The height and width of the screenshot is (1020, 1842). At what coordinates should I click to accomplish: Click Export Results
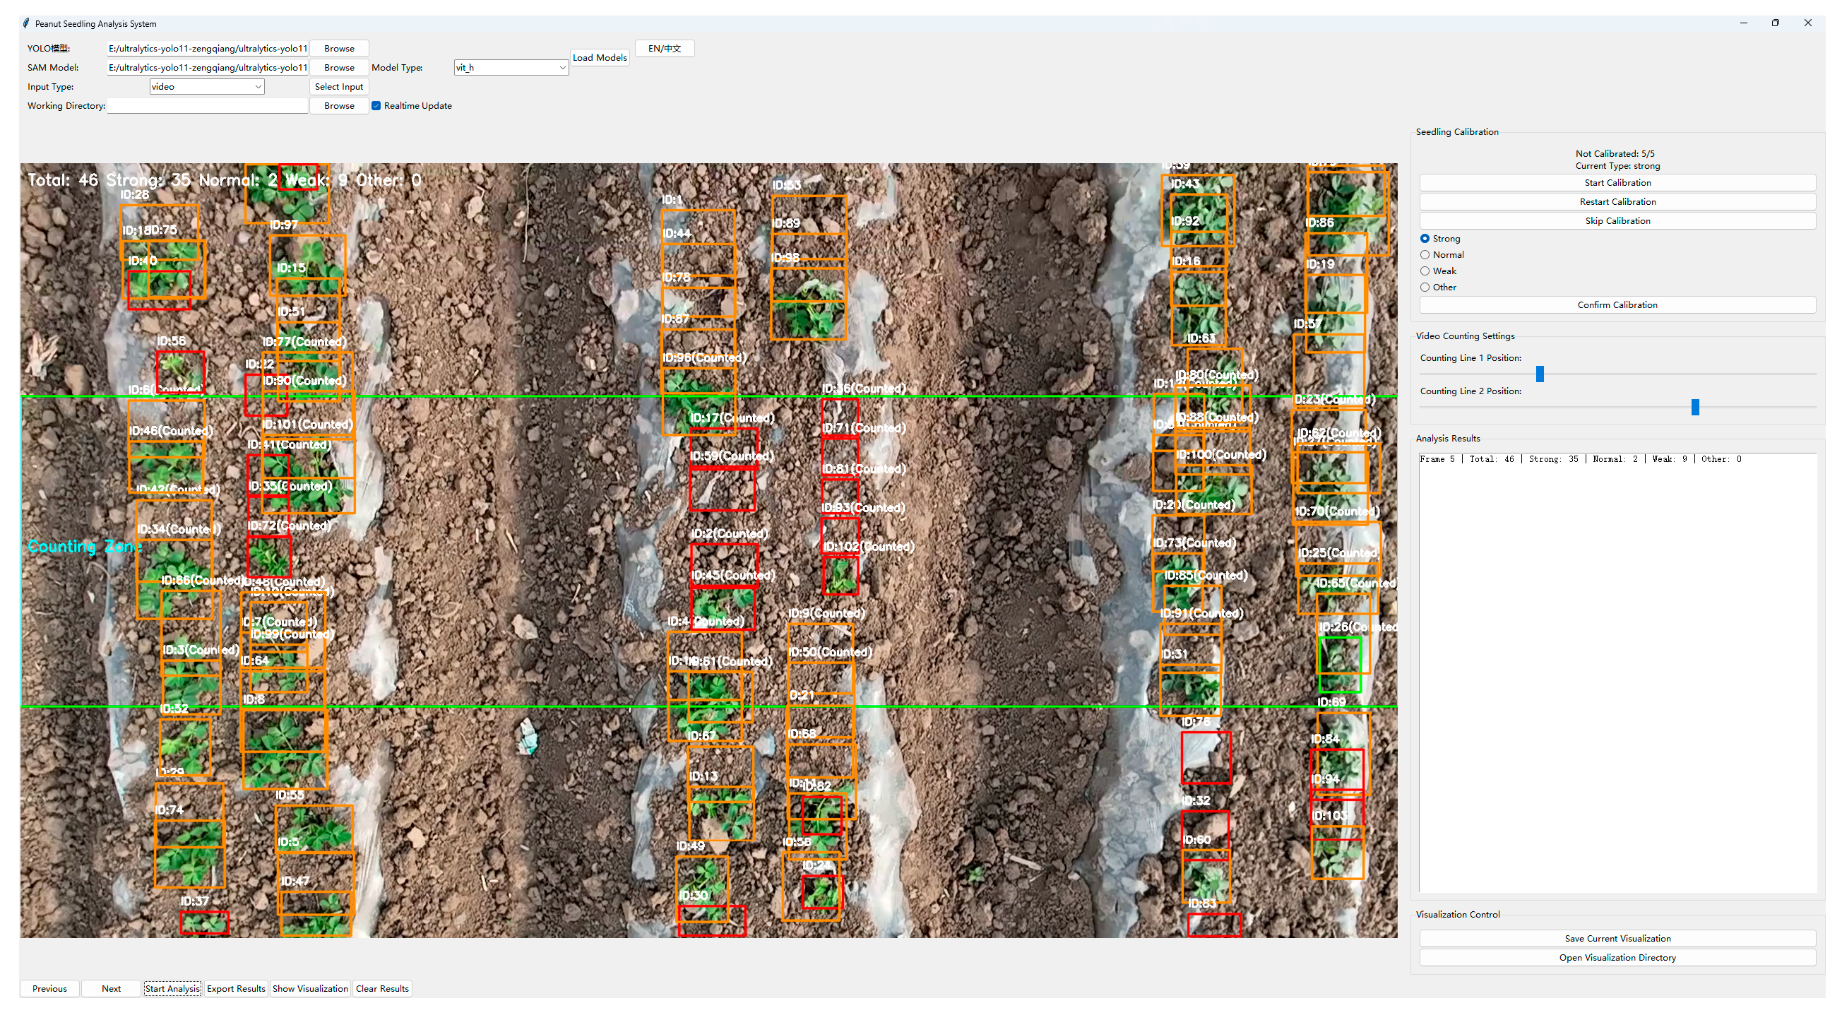click(x=236, y=988)
